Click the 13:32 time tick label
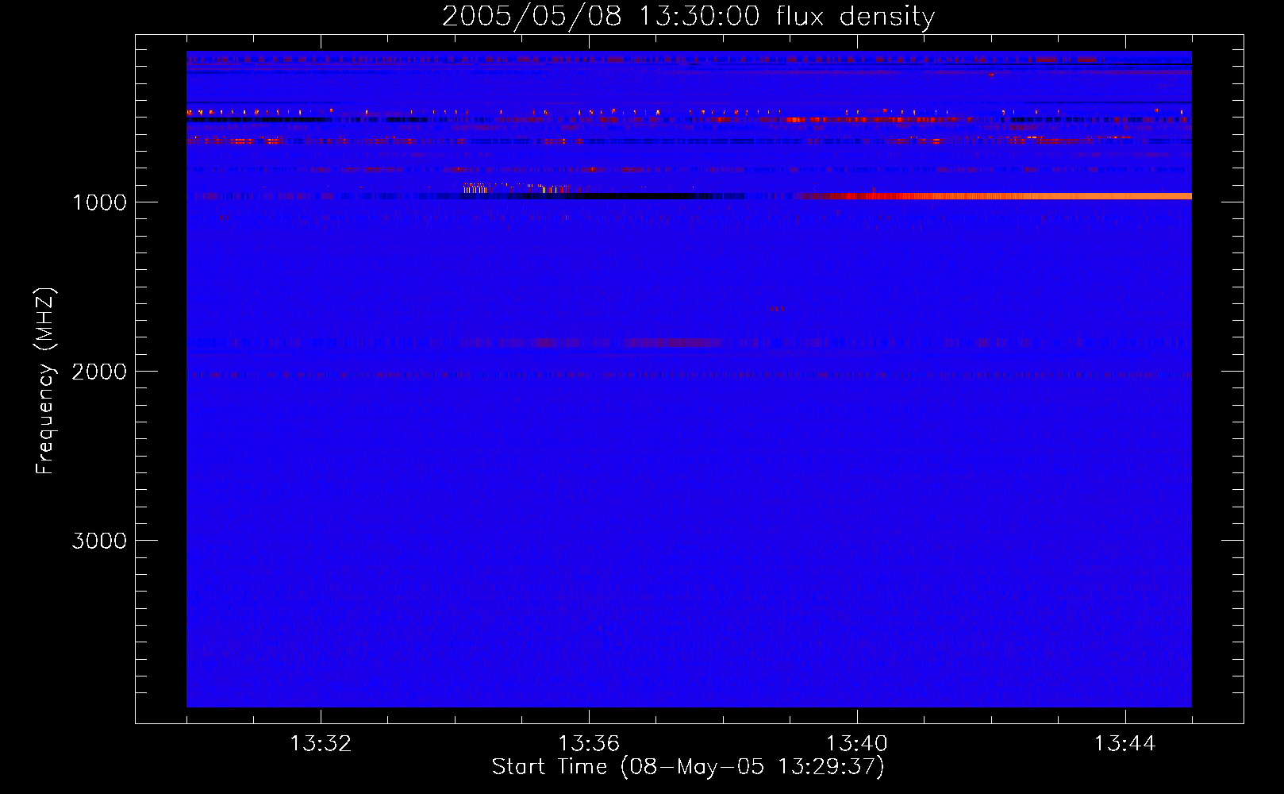 click(x=321, y=744)
